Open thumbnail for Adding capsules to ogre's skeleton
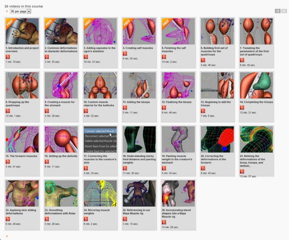292x240 pixels. (100, 31)
